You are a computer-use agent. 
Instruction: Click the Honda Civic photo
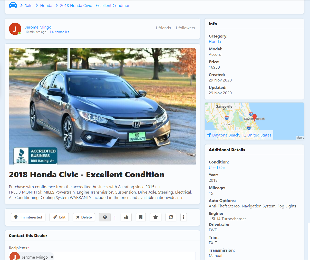coord(102,106)
